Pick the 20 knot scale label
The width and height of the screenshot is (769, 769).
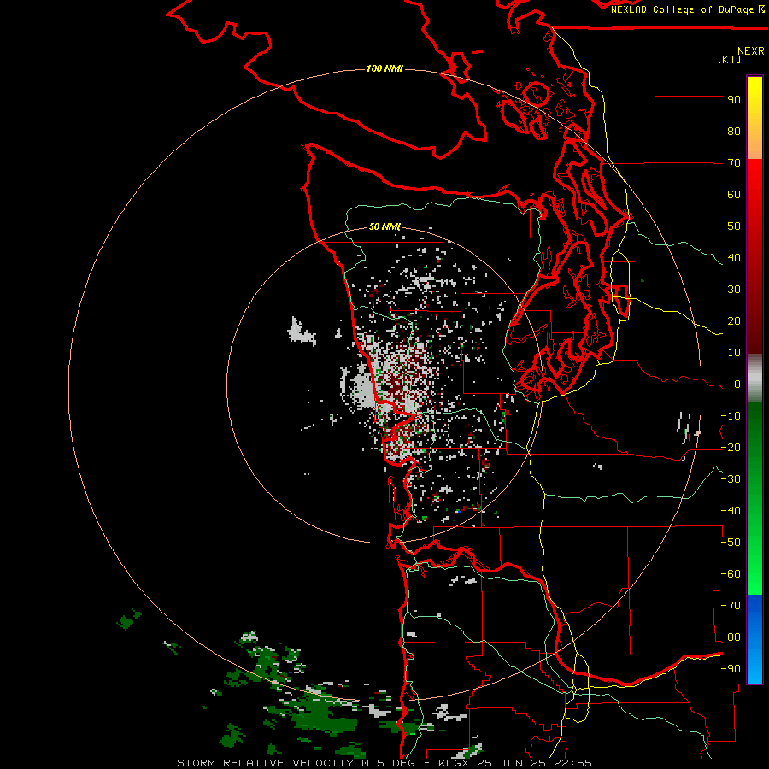(734, 321)
